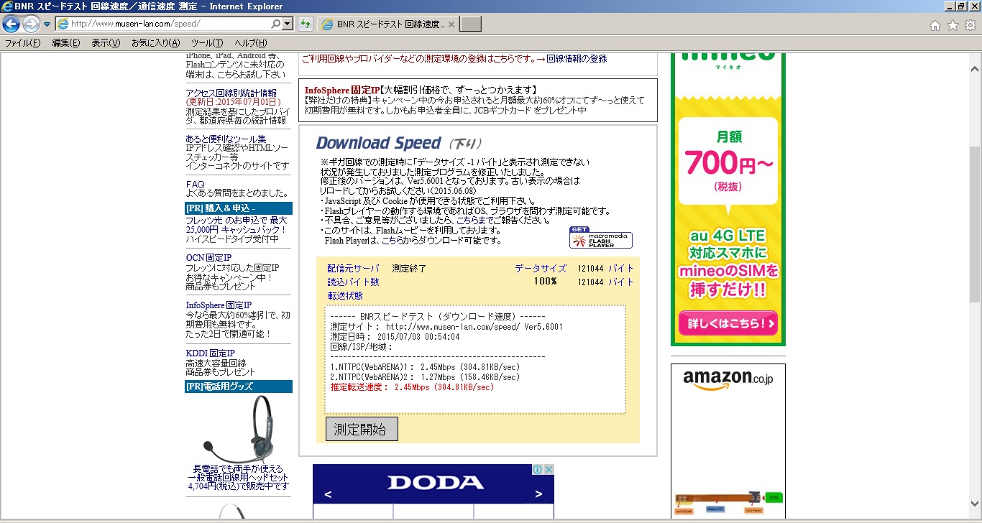Click the amazon.co.jp ad logo
Screen dimensions: 982x523
point(728,379)
